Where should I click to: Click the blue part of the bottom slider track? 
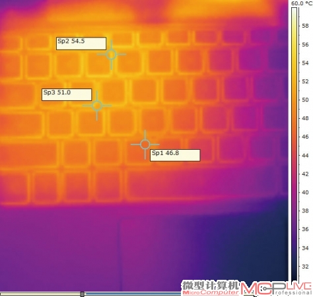133,294
